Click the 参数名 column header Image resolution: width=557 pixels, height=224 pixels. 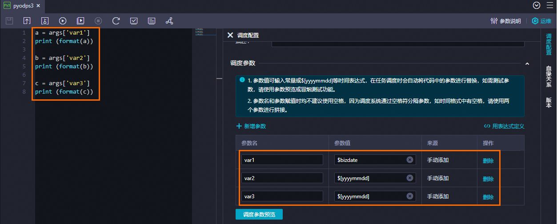(249, 143)
